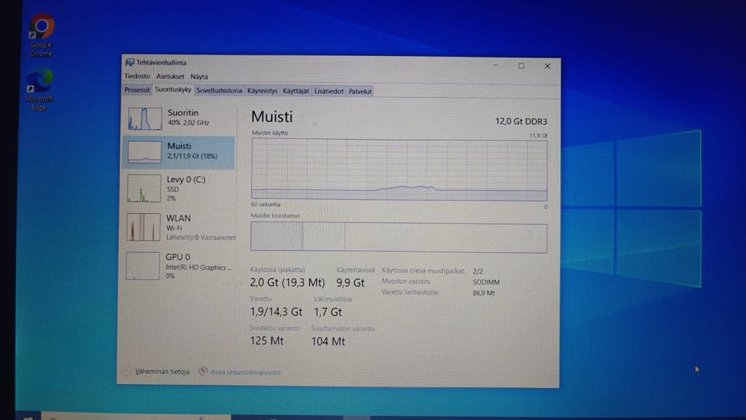Click the resource monitor icon
Image resolution: width=746 pixels, height=420 pixels.
[203, 371]
